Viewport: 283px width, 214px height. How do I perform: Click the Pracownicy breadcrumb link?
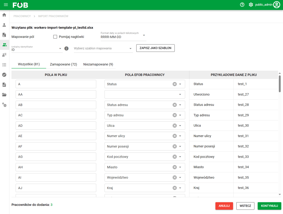[x=22, y=16]
